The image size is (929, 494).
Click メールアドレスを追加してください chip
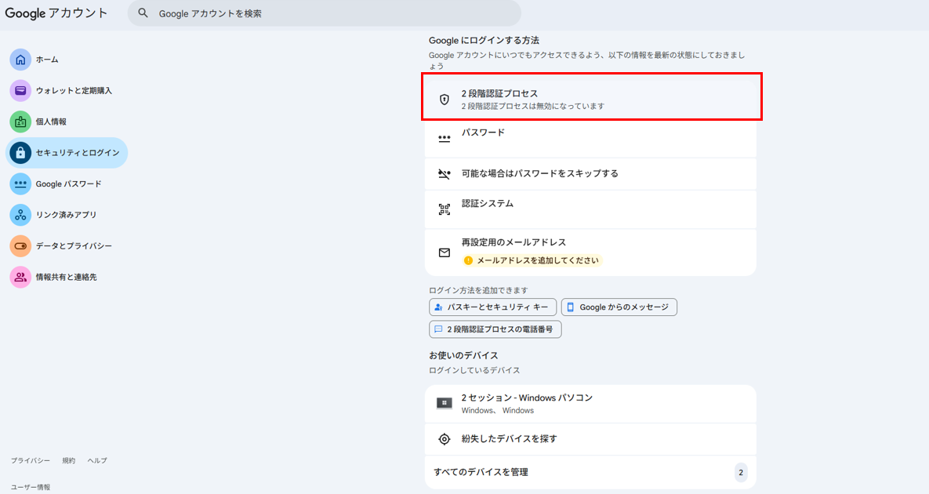click(532, 260)
